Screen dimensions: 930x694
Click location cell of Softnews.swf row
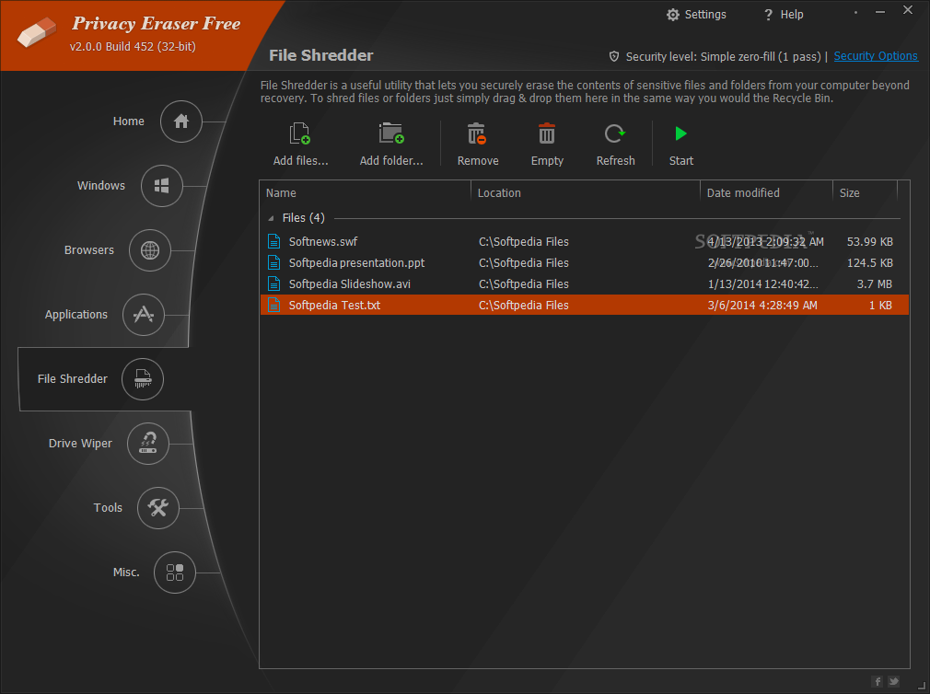point(524,242)
